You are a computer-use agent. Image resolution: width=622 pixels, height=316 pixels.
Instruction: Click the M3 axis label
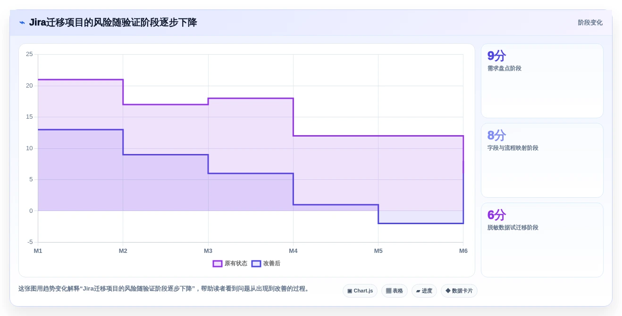coord(208,251)
